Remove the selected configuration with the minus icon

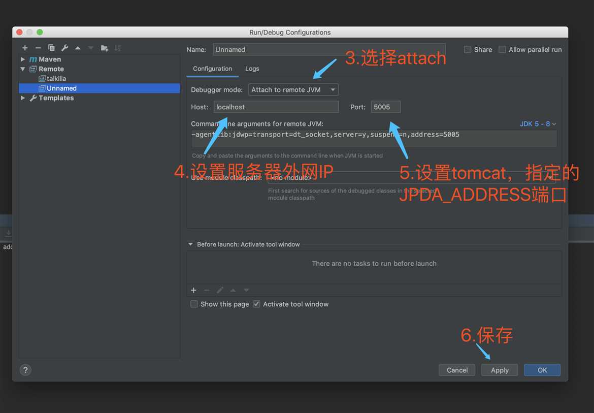(38, 48)
